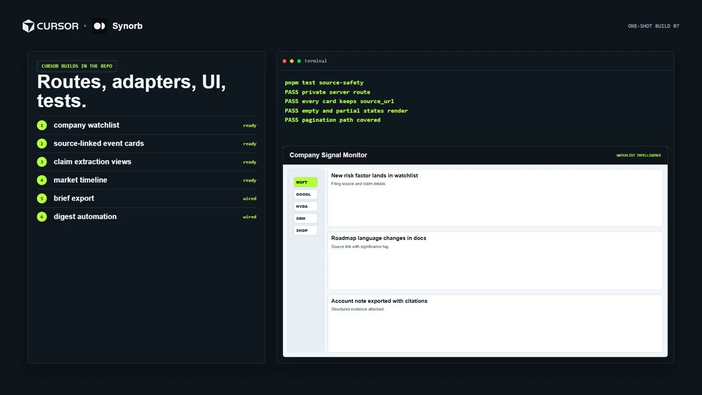Viewport: 702px width, 395px height.
Task: Click the pnpm test source-safety command line
Action: pyautogui.click(x=324, y=83)
